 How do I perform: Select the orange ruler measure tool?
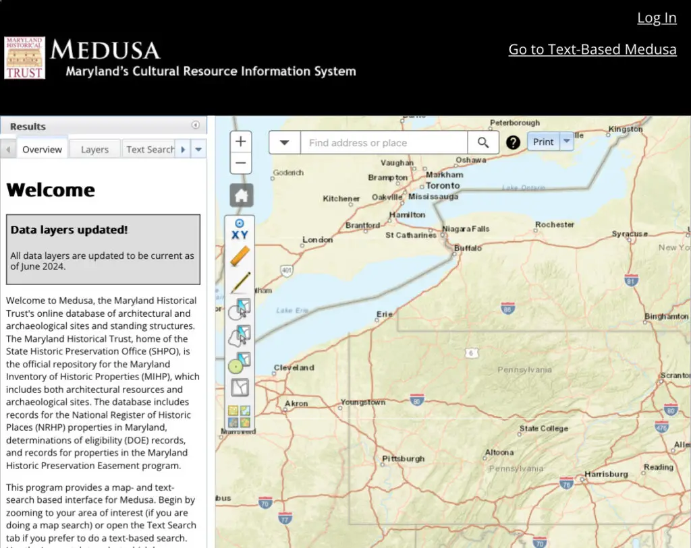pos(240,256)
